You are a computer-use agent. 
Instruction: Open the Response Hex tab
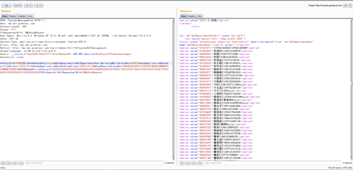[x=199, y=16]
